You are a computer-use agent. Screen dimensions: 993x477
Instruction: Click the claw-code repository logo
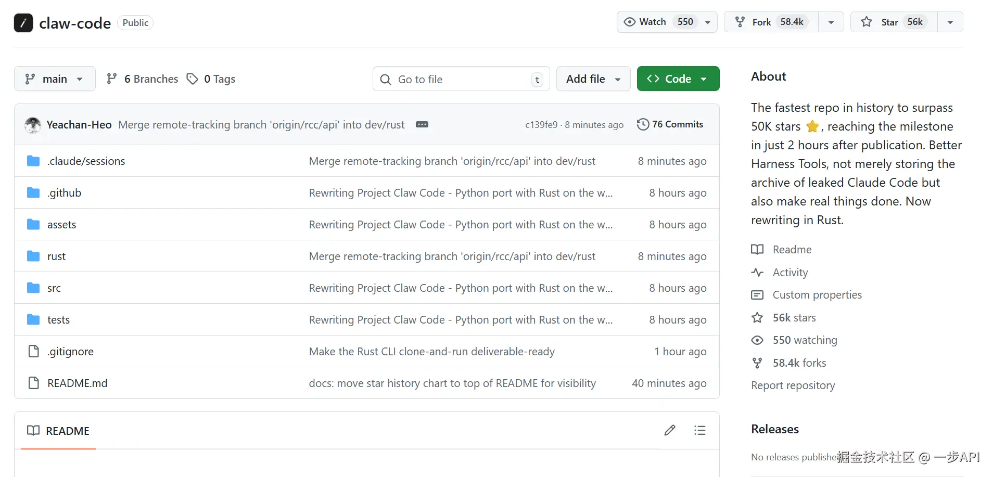pyautogui.click(x=23, y=23)
